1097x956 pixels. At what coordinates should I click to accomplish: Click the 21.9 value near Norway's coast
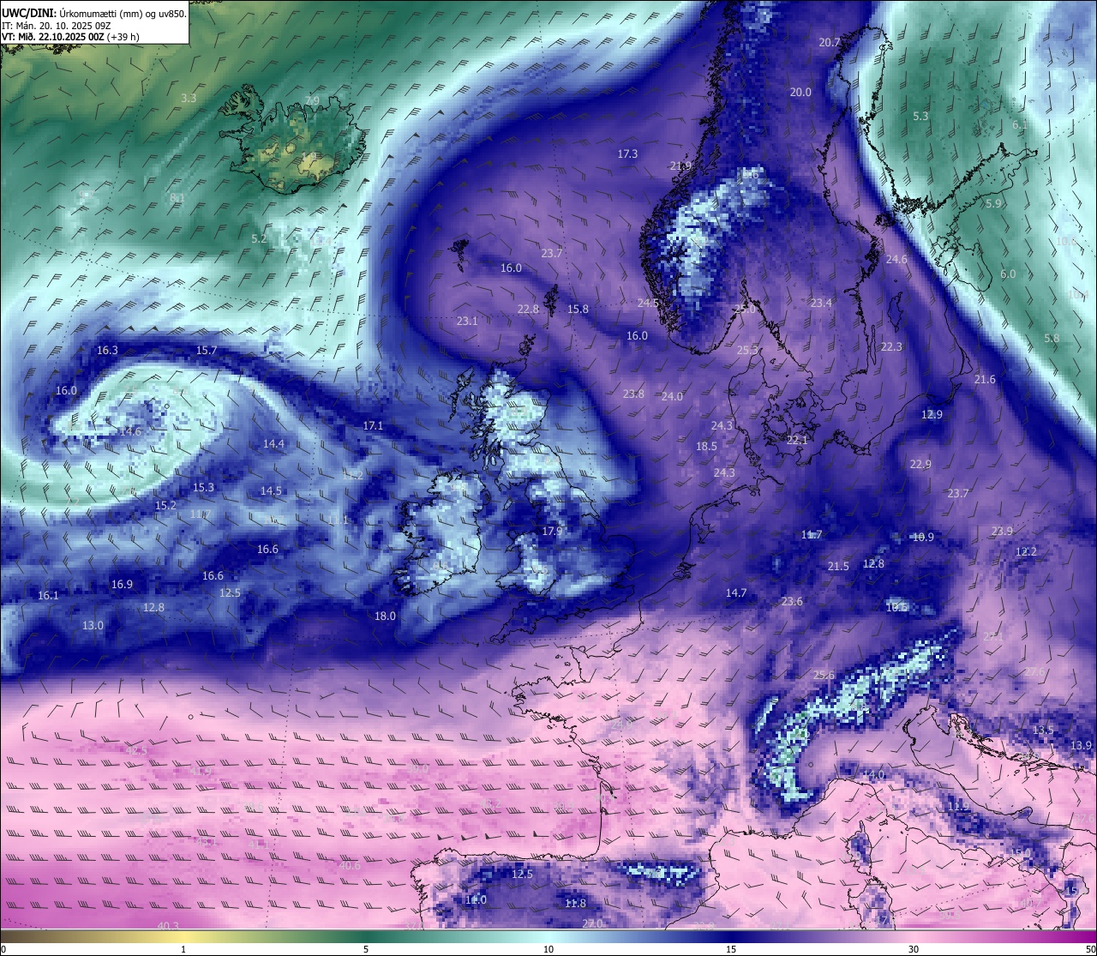(680, 165)
